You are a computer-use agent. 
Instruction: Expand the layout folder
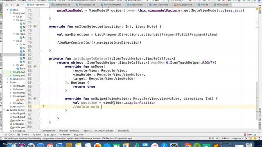coord(11,89)
